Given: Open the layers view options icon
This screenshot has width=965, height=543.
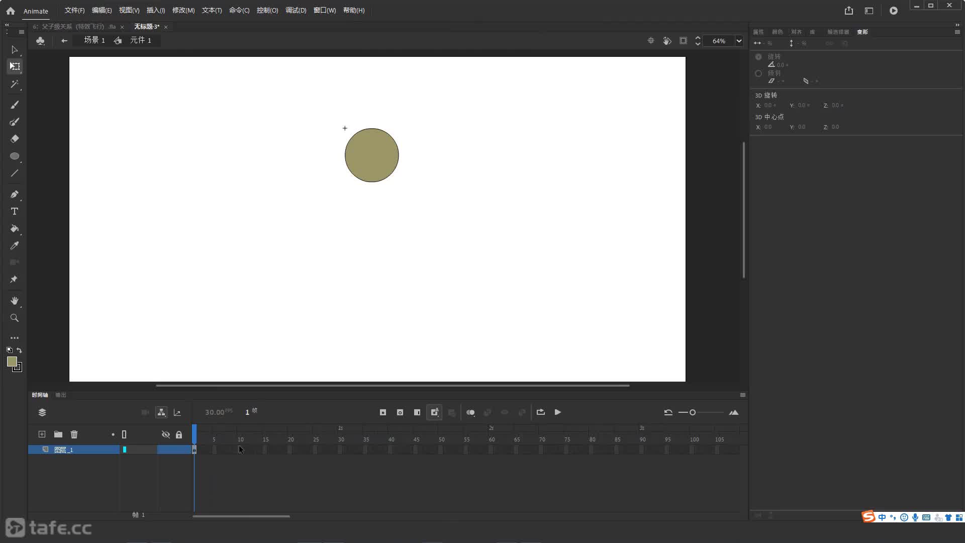Looking at the screenshot, I should click(42, 412).
